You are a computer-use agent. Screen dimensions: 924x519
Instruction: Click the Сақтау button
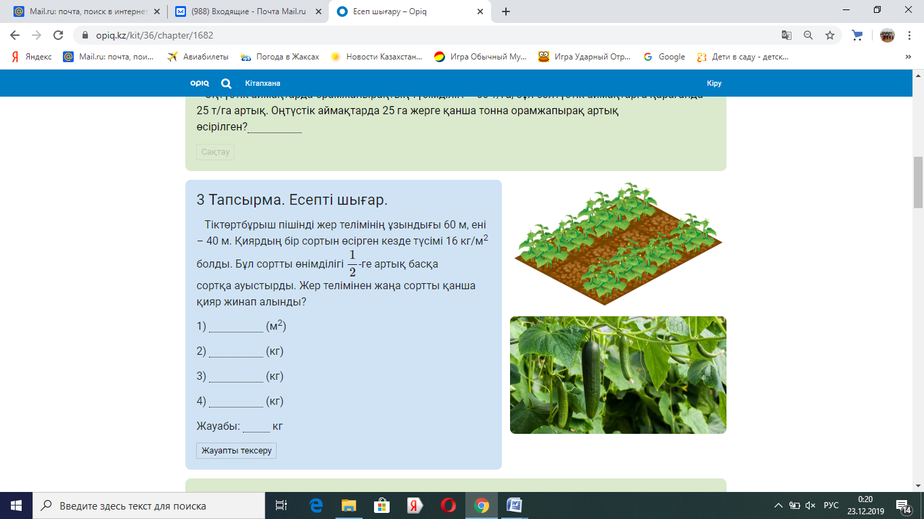[216, 152]
